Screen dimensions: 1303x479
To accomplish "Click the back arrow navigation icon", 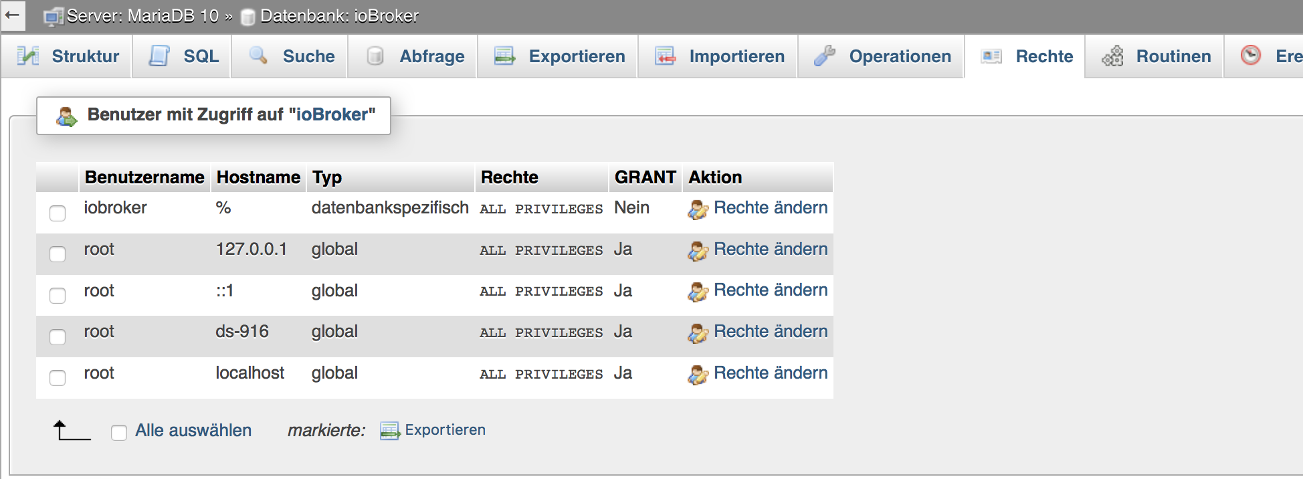I will coord(12,15).
